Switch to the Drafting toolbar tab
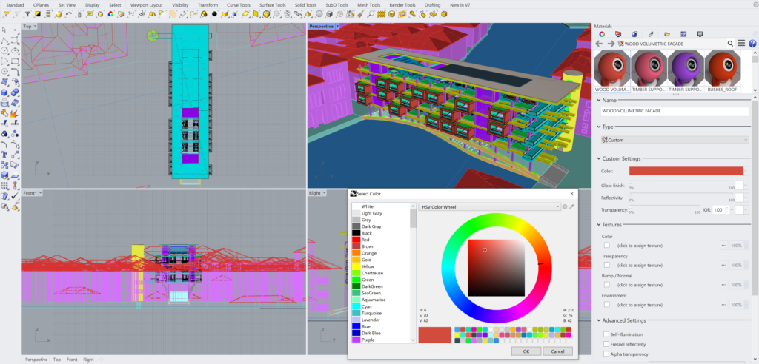 coord(432,5)
